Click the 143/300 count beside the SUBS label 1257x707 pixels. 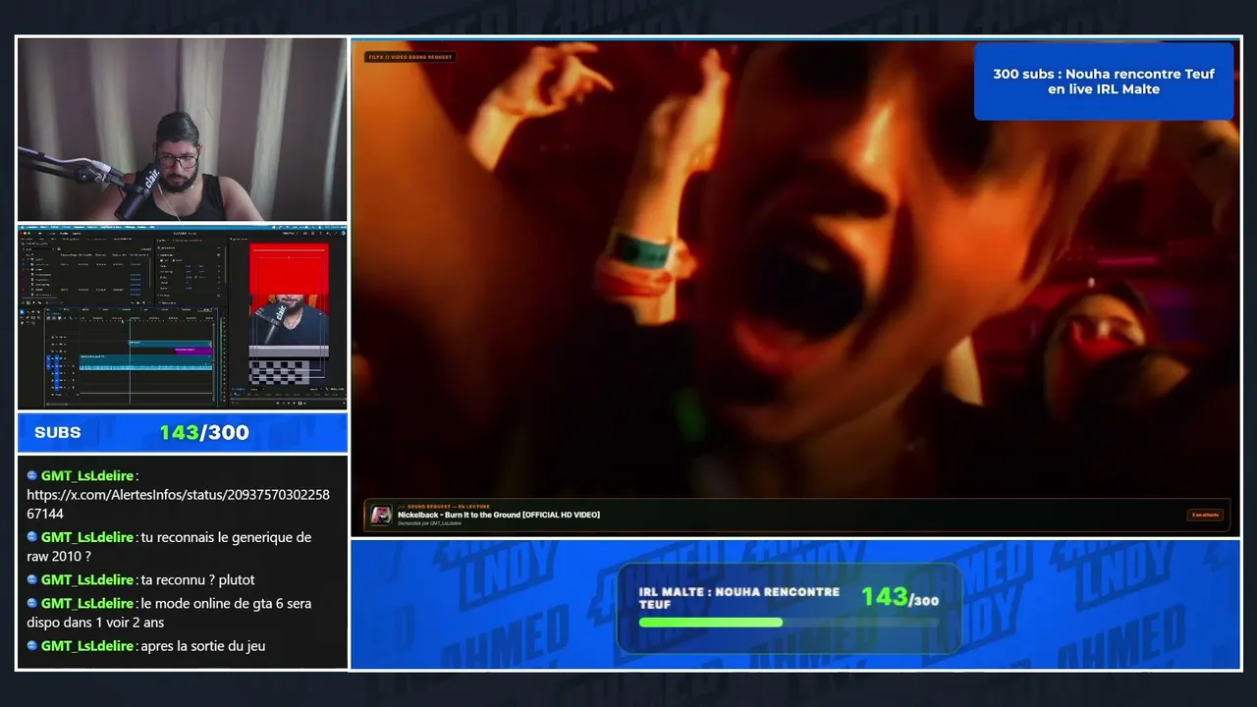204,433
